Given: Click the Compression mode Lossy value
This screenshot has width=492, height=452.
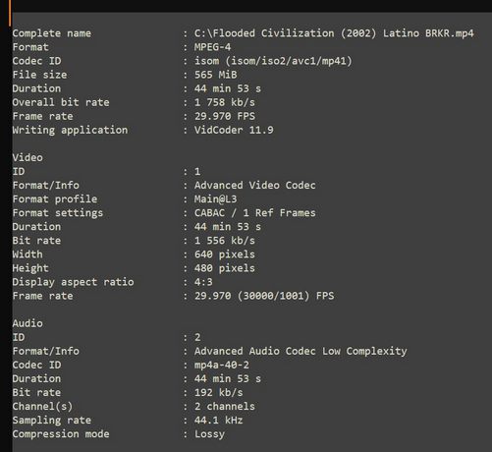Looking at the screenshot, I should click(x=209, y=434).
